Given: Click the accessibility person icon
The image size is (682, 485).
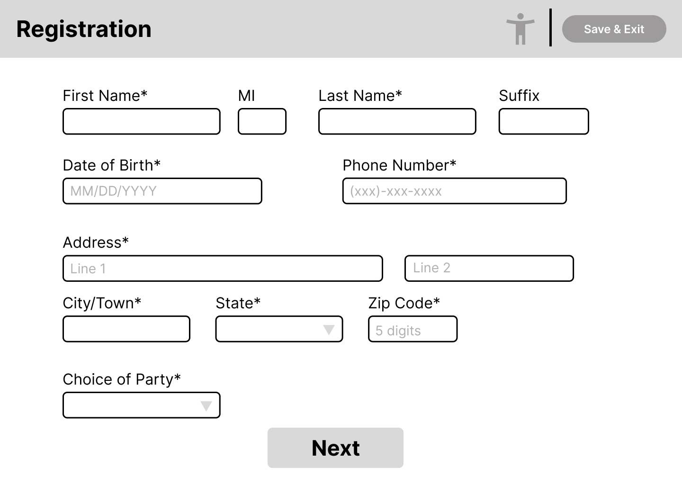Looking at the screenshot, I should click(520, 29).
